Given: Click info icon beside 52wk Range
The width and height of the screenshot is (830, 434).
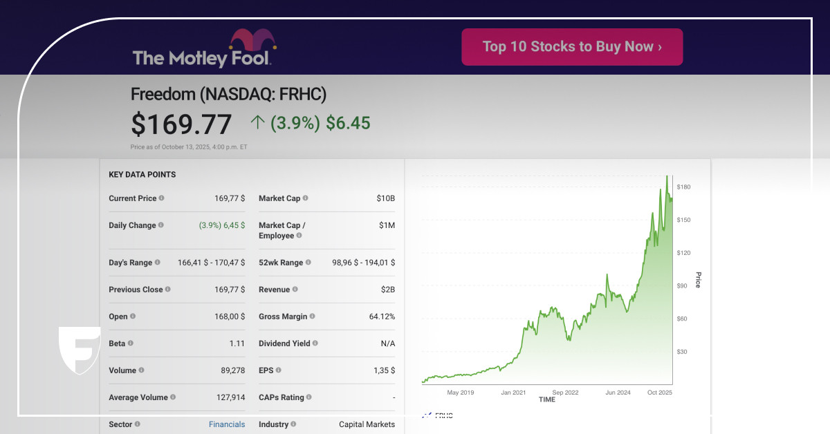Looking at the screenshot, I should click(308, 263).
